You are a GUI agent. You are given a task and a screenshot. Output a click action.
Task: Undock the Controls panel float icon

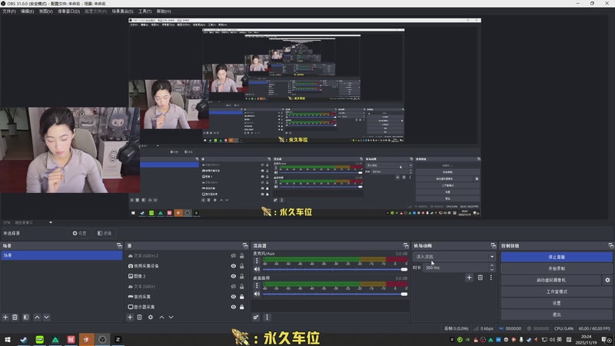coord(611,245)
